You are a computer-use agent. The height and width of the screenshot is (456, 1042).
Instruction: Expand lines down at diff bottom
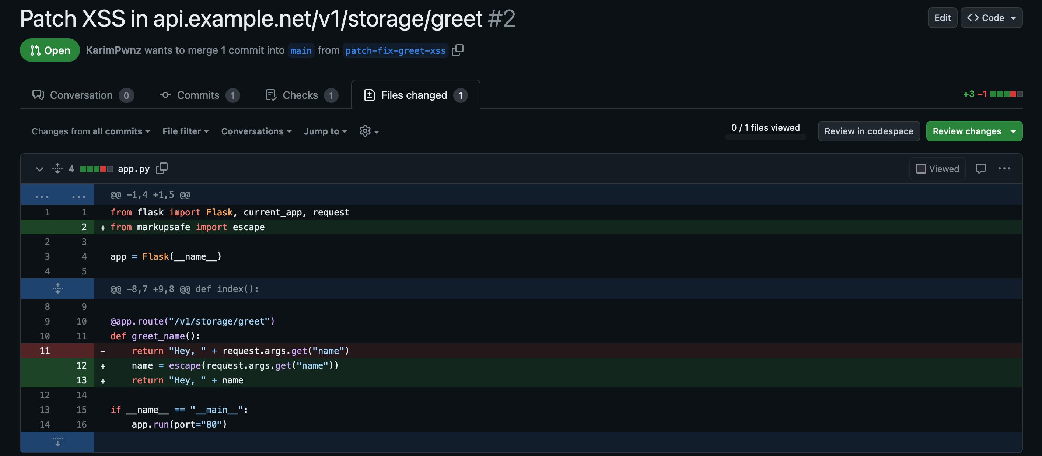(x=57, y=442)
